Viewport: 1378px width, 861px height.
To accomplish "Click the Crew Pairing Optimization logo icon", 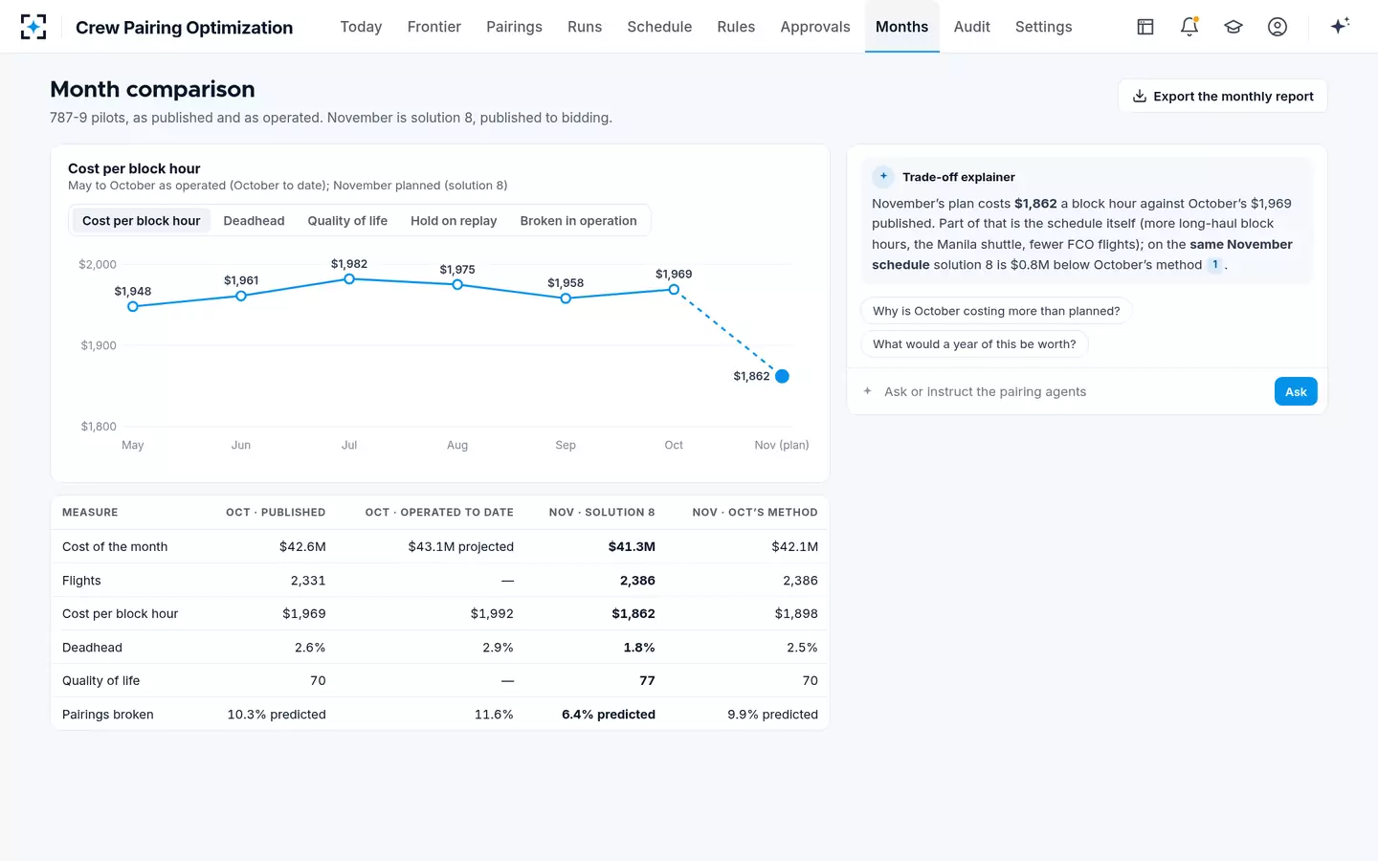I will [33, 27].
